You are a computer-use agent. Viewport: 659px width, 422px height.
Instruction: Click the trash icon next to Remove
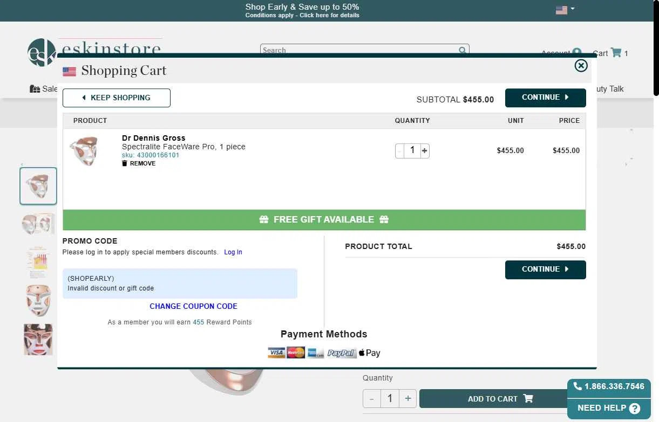125,163
